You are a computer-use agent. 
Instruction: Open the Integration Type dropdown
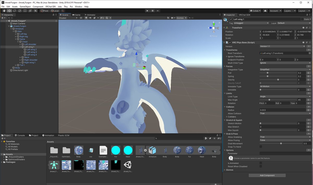click(285, 70)
